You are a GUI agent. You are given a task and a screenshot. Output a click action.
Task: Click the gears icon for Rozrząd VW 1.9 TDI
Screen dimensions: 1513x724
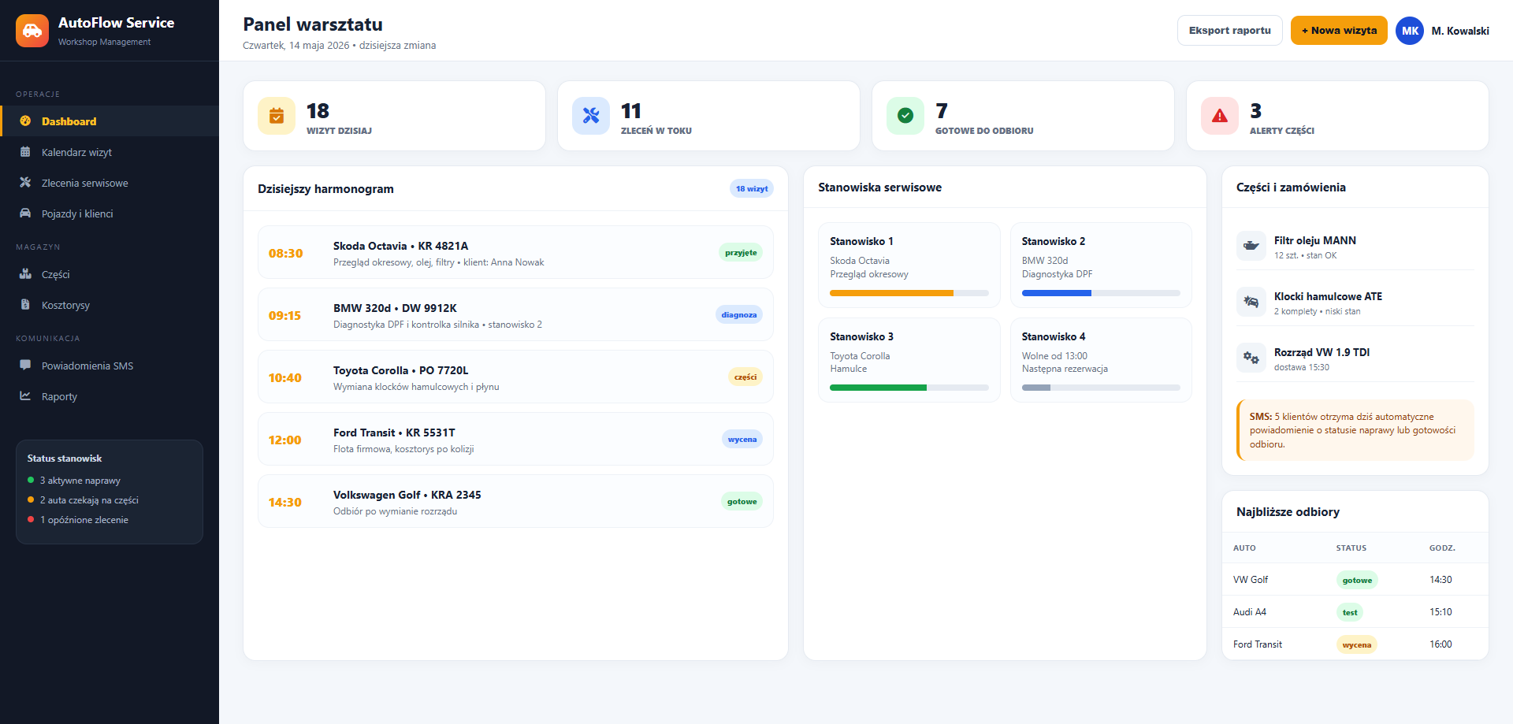click(x=1251, y=358)
